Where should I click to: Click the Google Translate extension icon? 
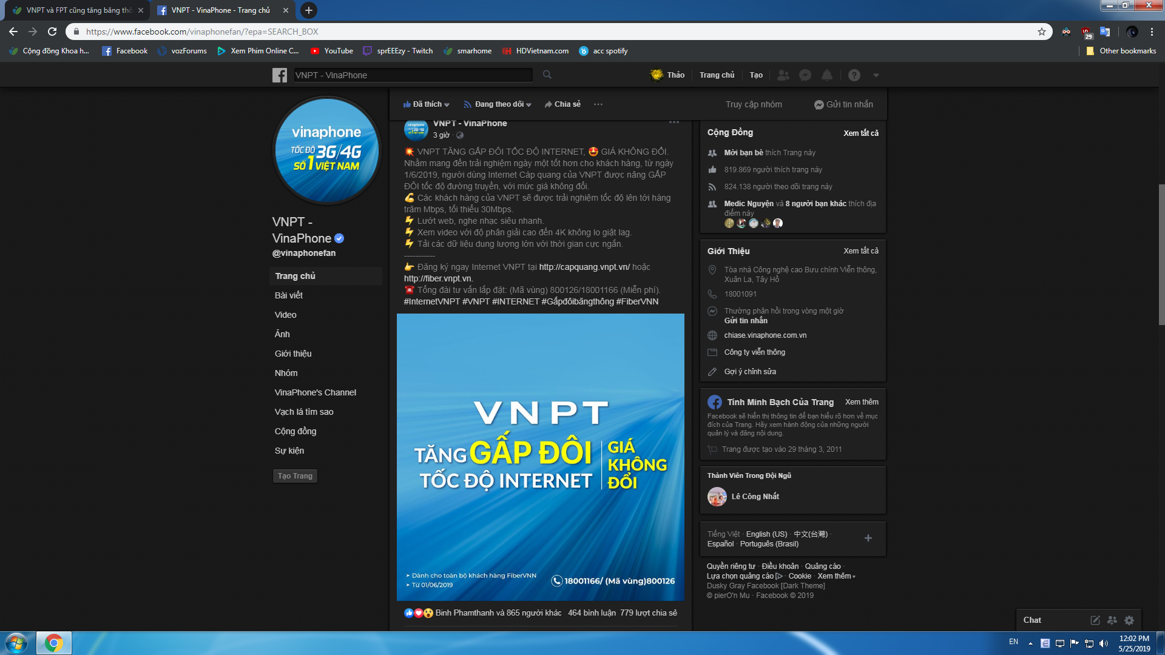point(1105,32)
